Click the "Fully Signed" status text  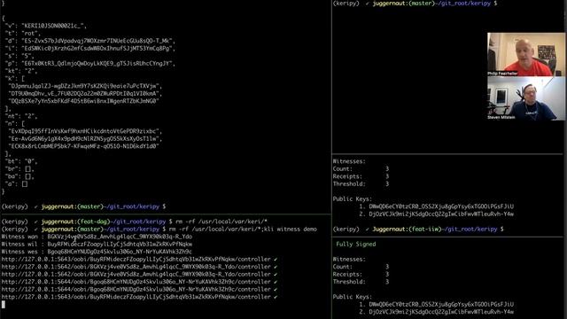click(356, 245)
